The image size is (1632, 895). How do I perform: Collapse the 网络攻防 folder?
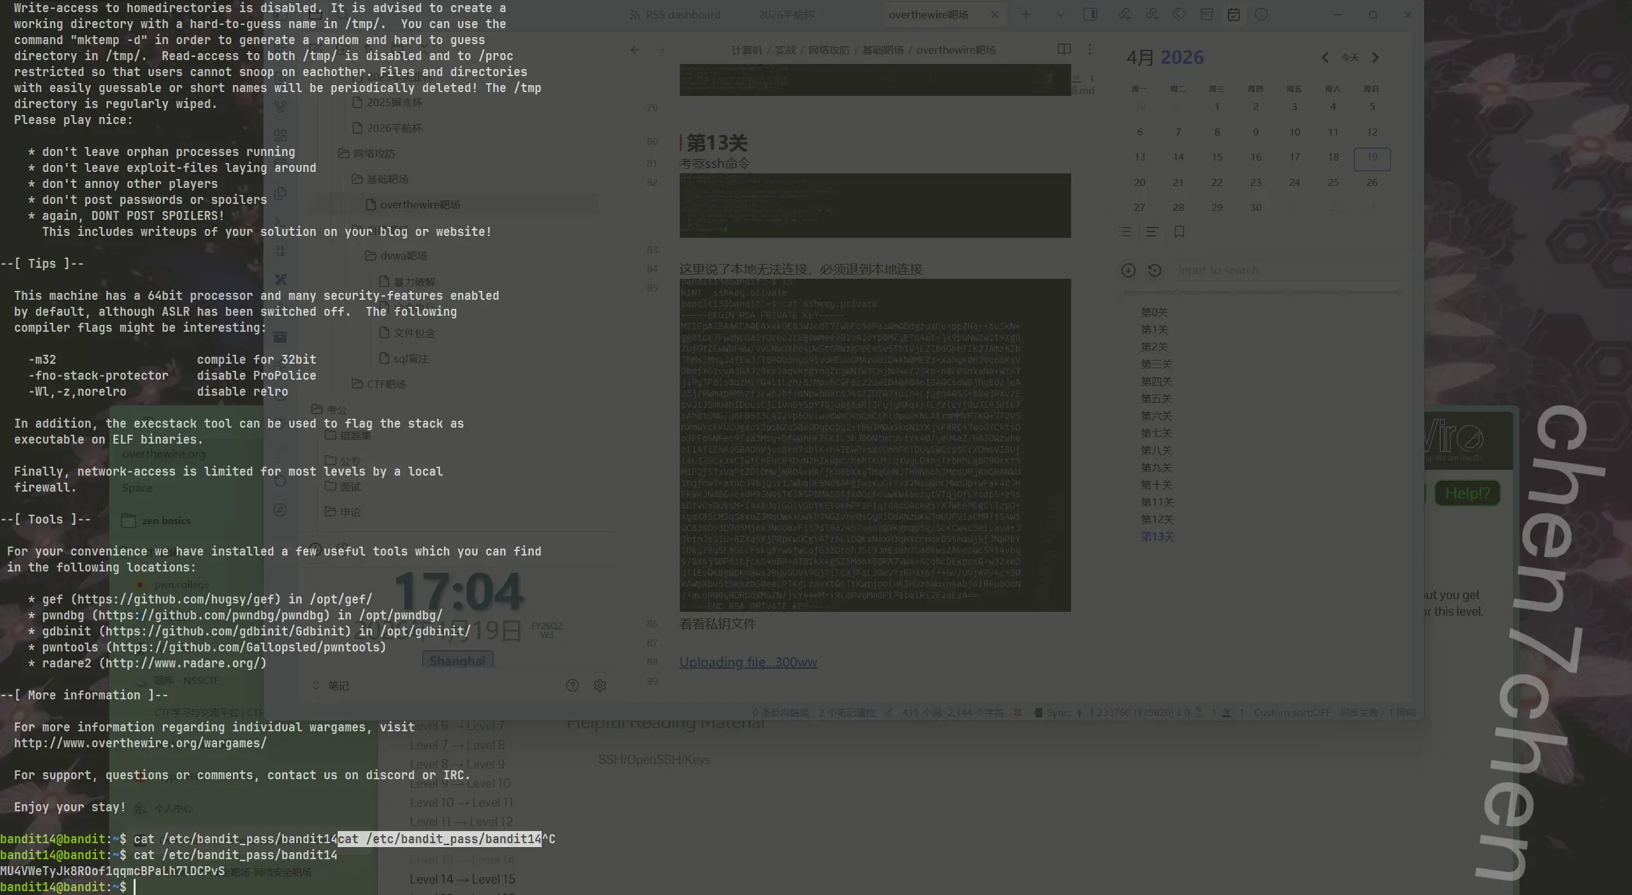point(373,154)
